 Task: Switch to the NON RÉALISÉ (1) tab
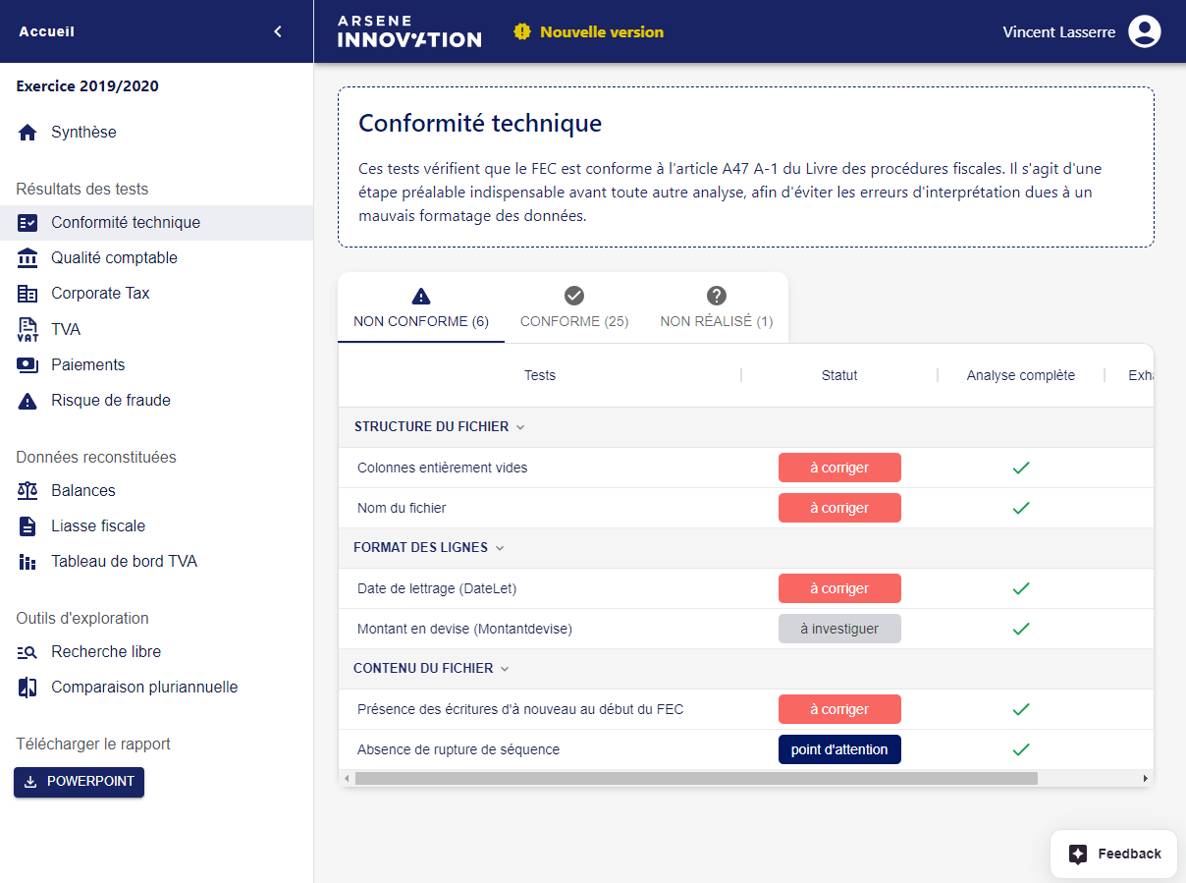(716, 308)
